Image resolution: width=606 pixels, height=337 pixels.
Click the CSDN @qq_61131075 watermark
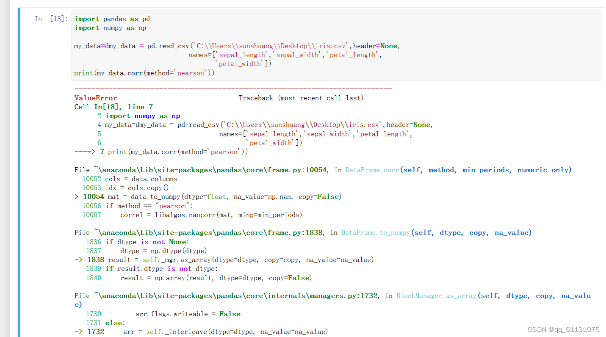[563, 329]
